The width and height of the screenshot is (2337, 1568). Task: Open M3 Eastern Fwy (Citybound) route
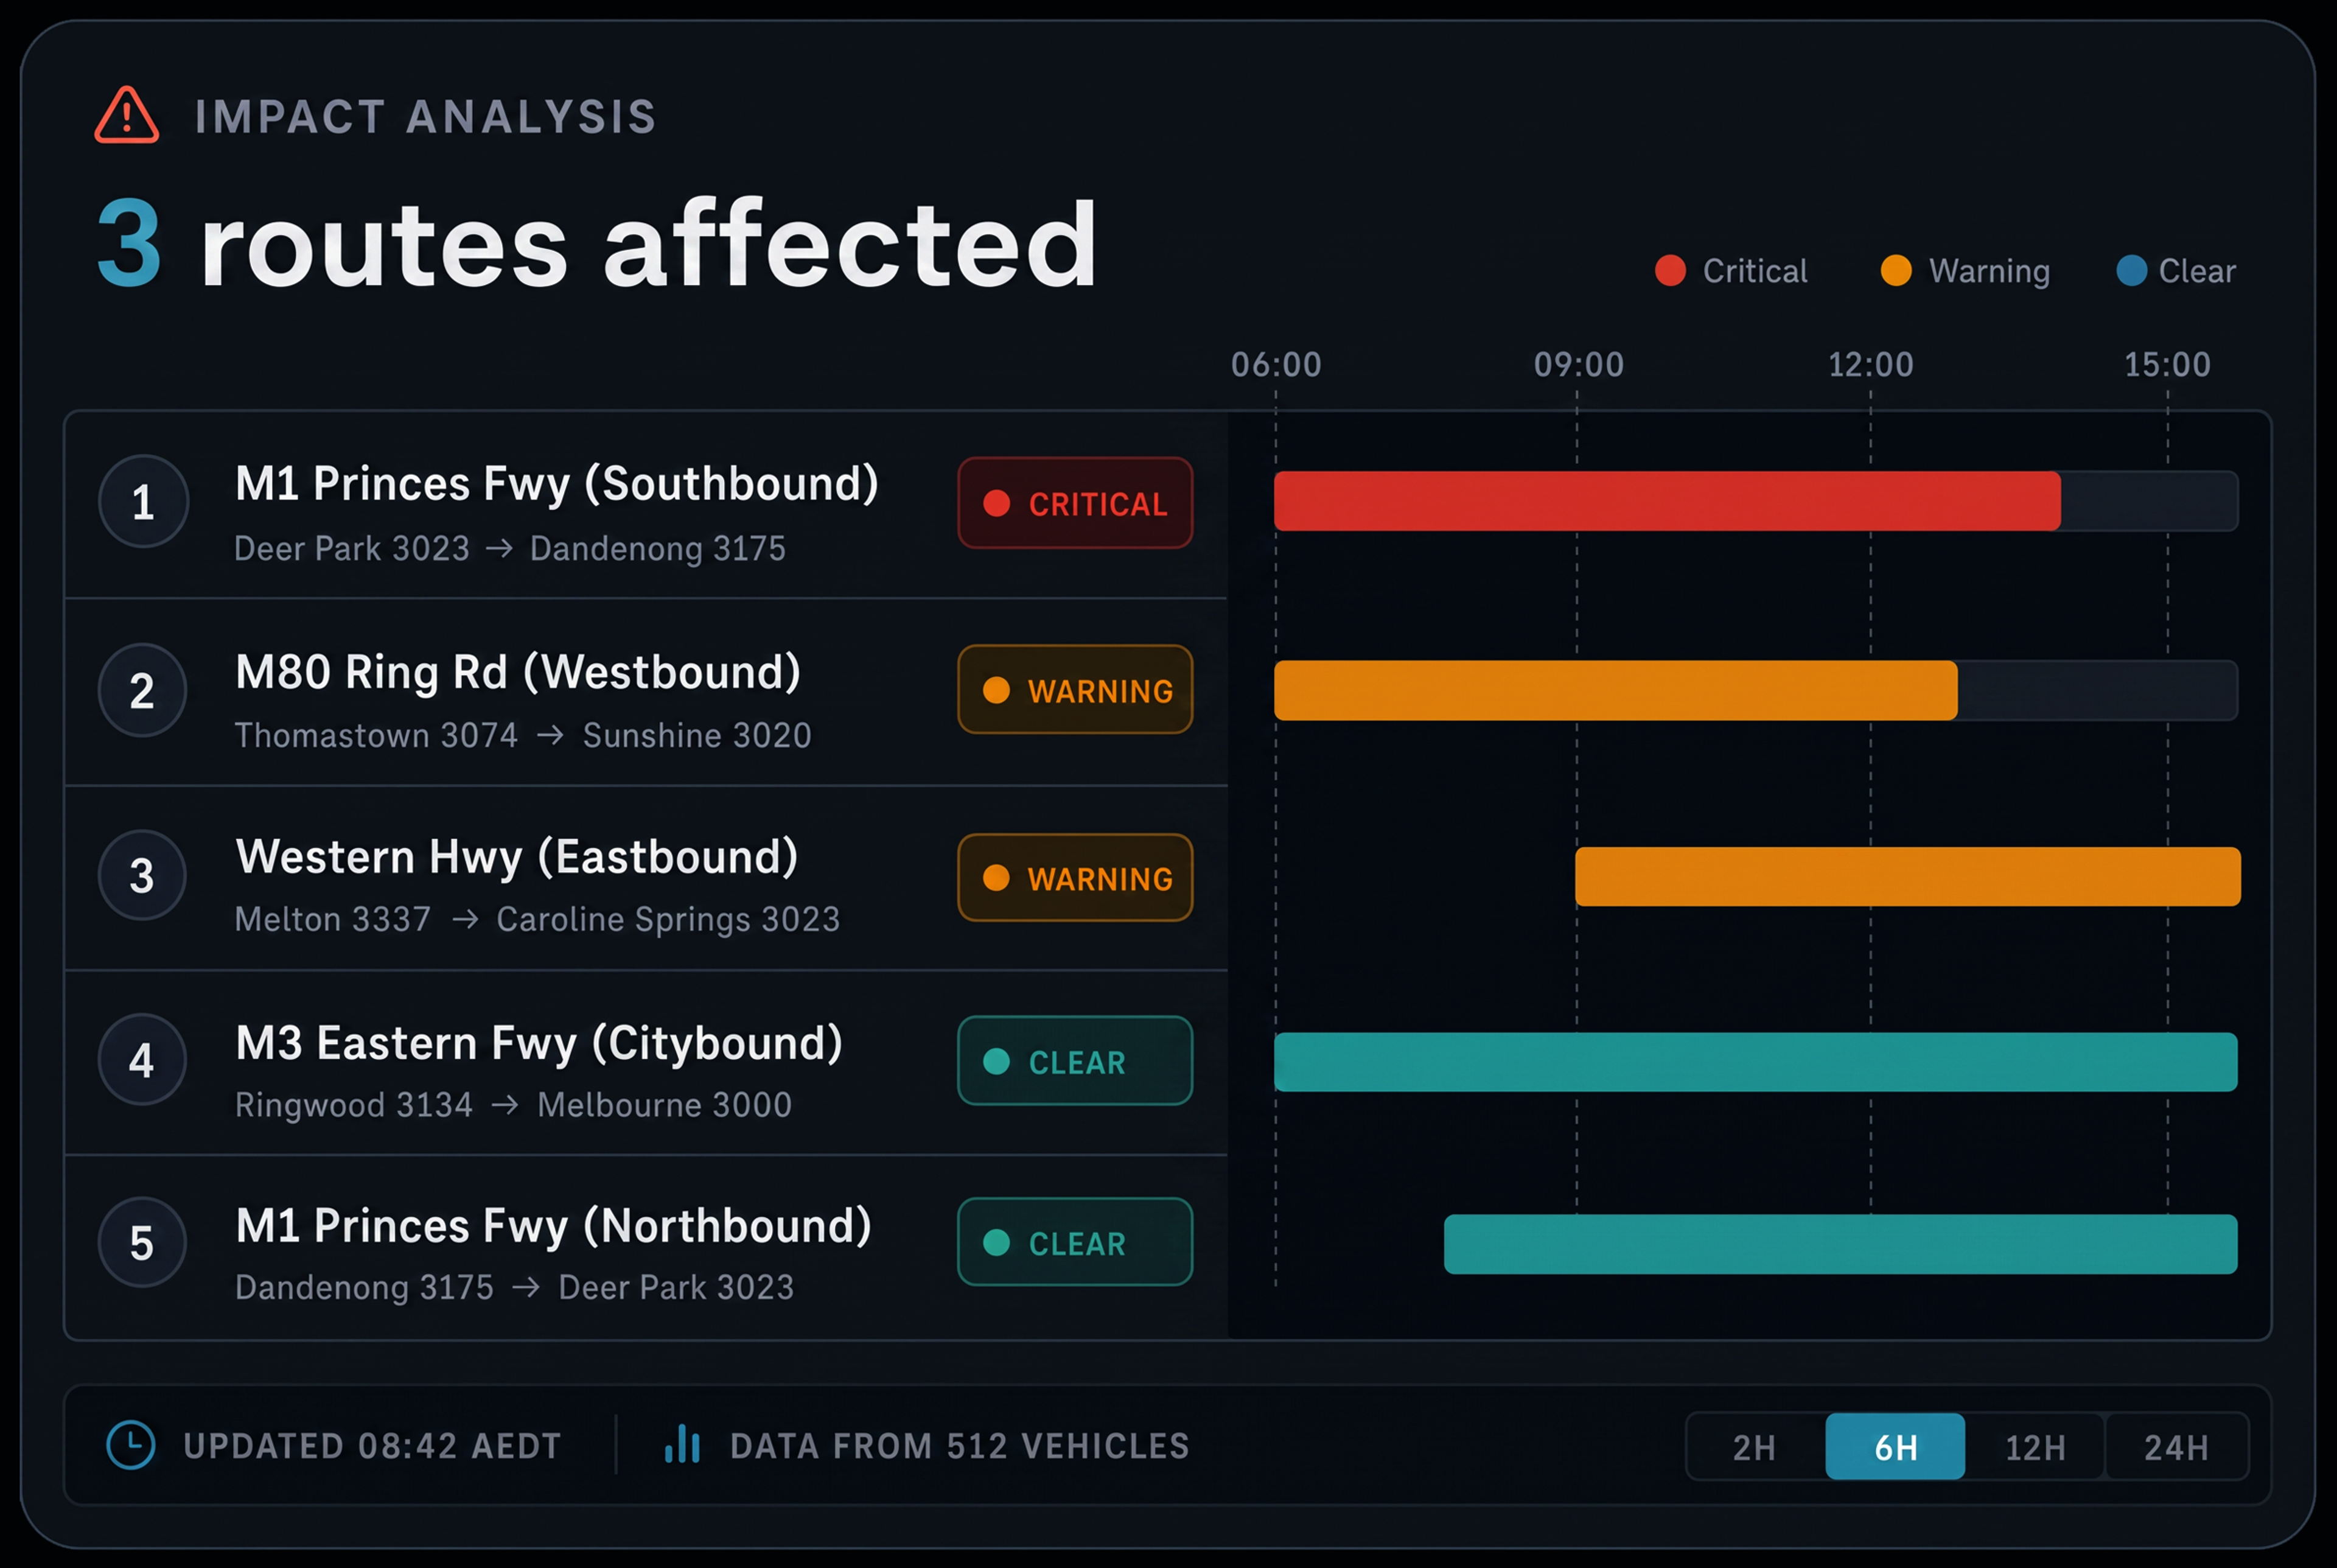pos(539,1044)
